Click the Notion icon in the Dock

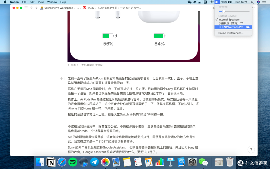[51, 162]
